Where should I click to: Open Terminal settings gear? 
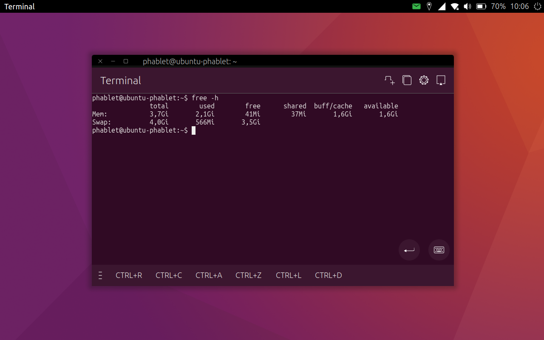pyautogui.click(x=424, y=80)
